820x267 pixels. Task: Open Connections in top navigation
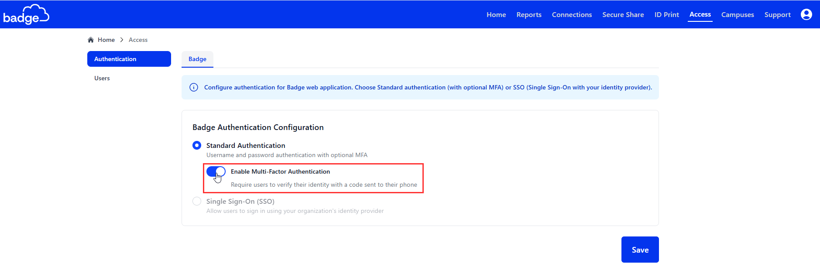[572, 14]
